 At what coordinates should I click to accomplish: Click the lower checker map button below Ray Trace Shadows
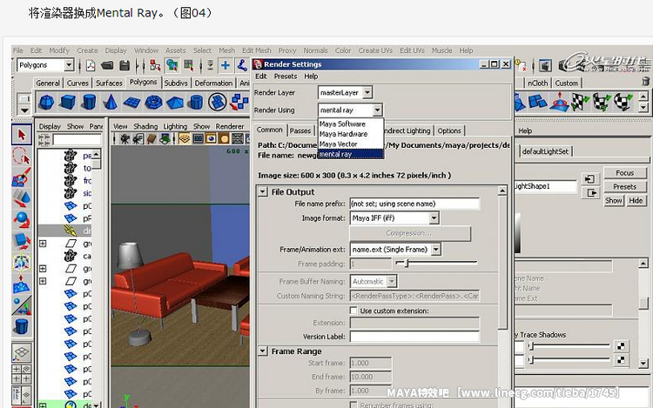tap(621, 360)
